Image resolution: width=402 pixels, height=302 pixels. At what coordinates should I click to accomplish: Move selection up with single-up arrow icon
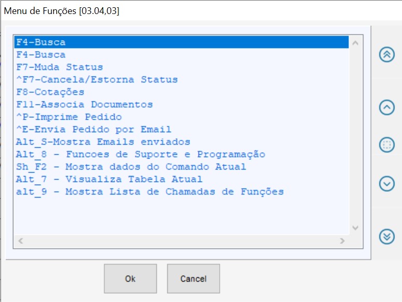[x=387, y=107]
